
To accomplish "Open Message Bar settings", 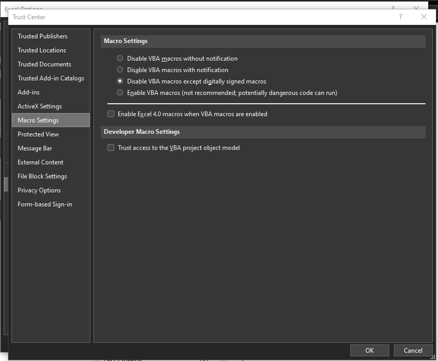I will coord(35,148).
